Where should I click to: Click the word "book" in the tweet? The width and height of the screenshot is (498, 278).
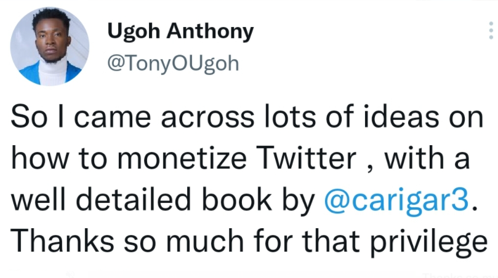coord(243,201)
